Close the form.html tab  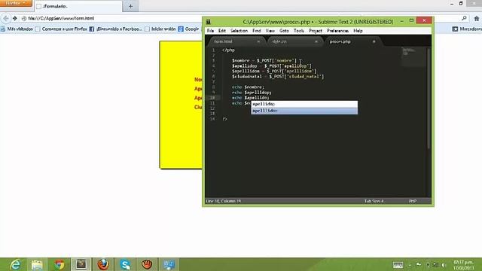(x=258, y=41)
